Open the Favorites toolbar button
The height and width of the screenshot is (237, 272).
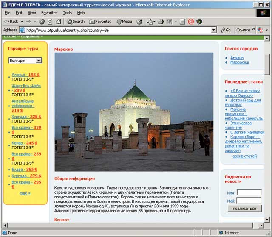100,21
